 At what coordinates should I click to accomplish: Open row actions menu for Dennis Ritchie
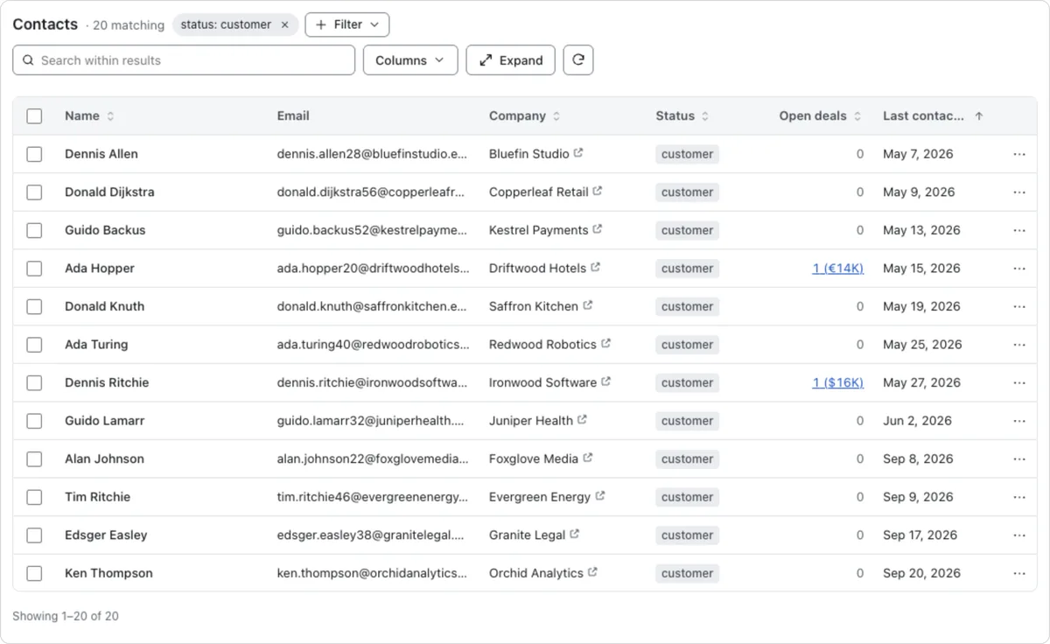point(1019,382)
